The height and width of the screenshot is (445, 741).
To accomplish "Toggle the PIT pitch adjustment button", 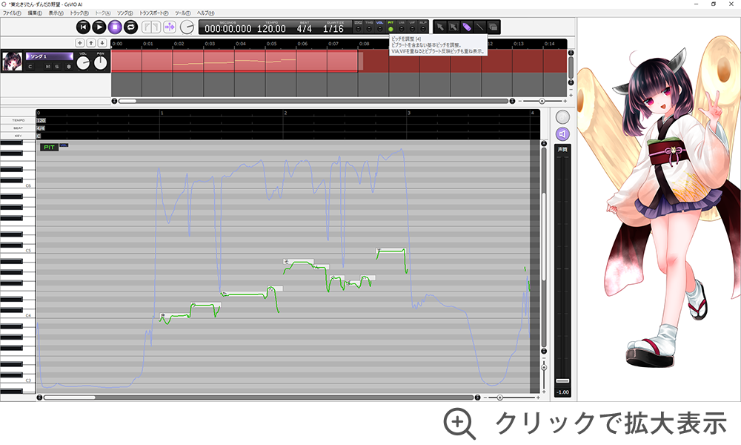I will (391, 27).
